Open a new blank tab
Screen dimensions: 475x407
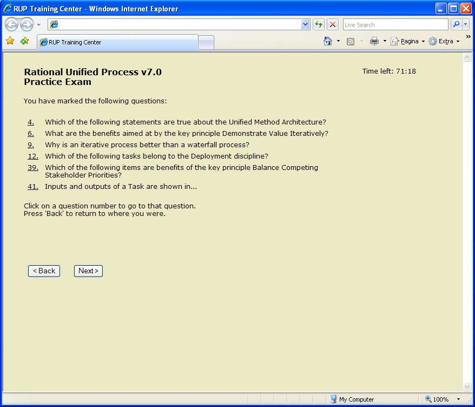point(206,42)
